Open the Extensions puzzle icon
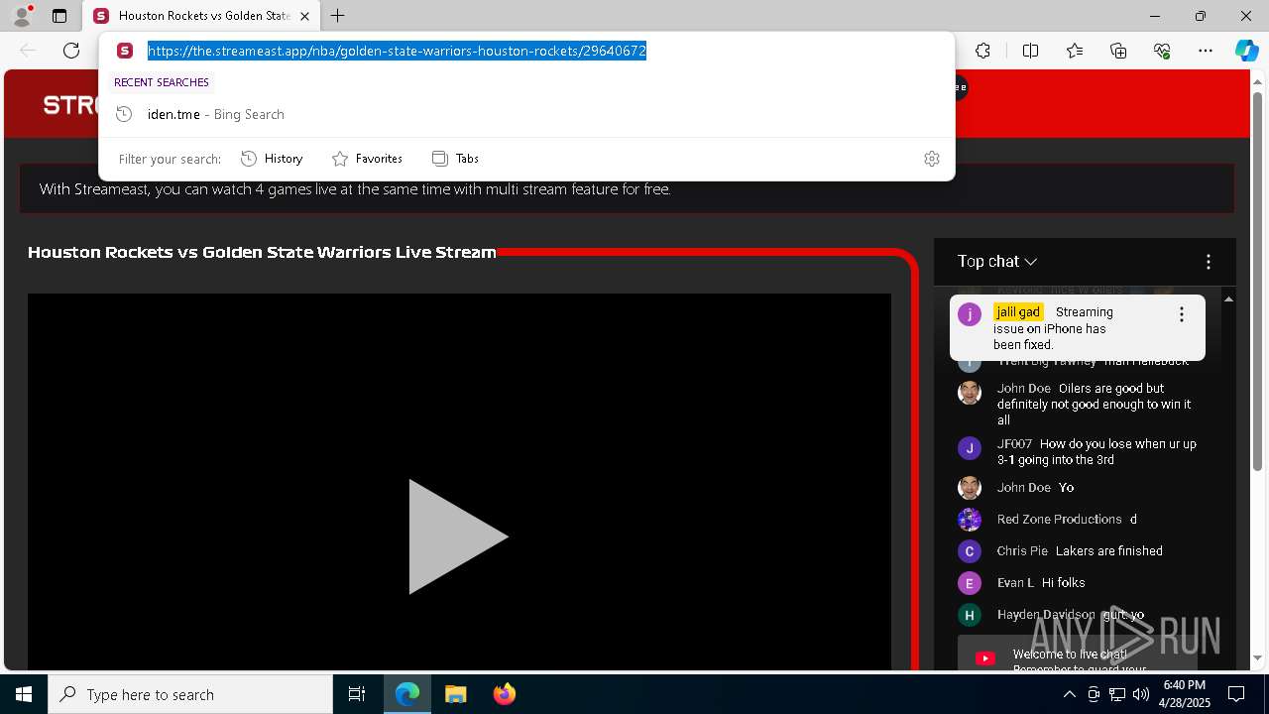Image resolution: width=1269 pixels, height=714 pixels. (x=982, y=51)
